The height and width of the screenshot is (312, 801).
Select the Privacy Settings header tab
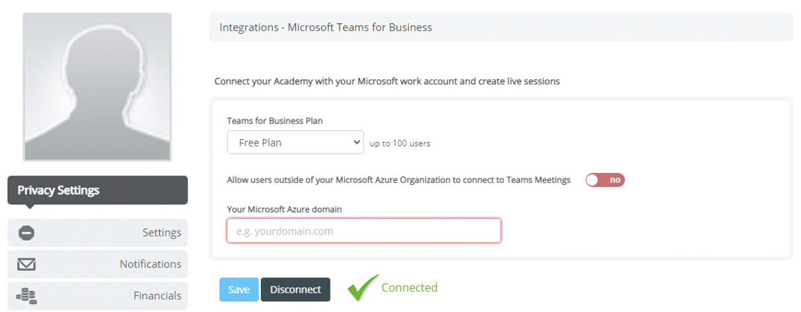click(x=97, y=190)
